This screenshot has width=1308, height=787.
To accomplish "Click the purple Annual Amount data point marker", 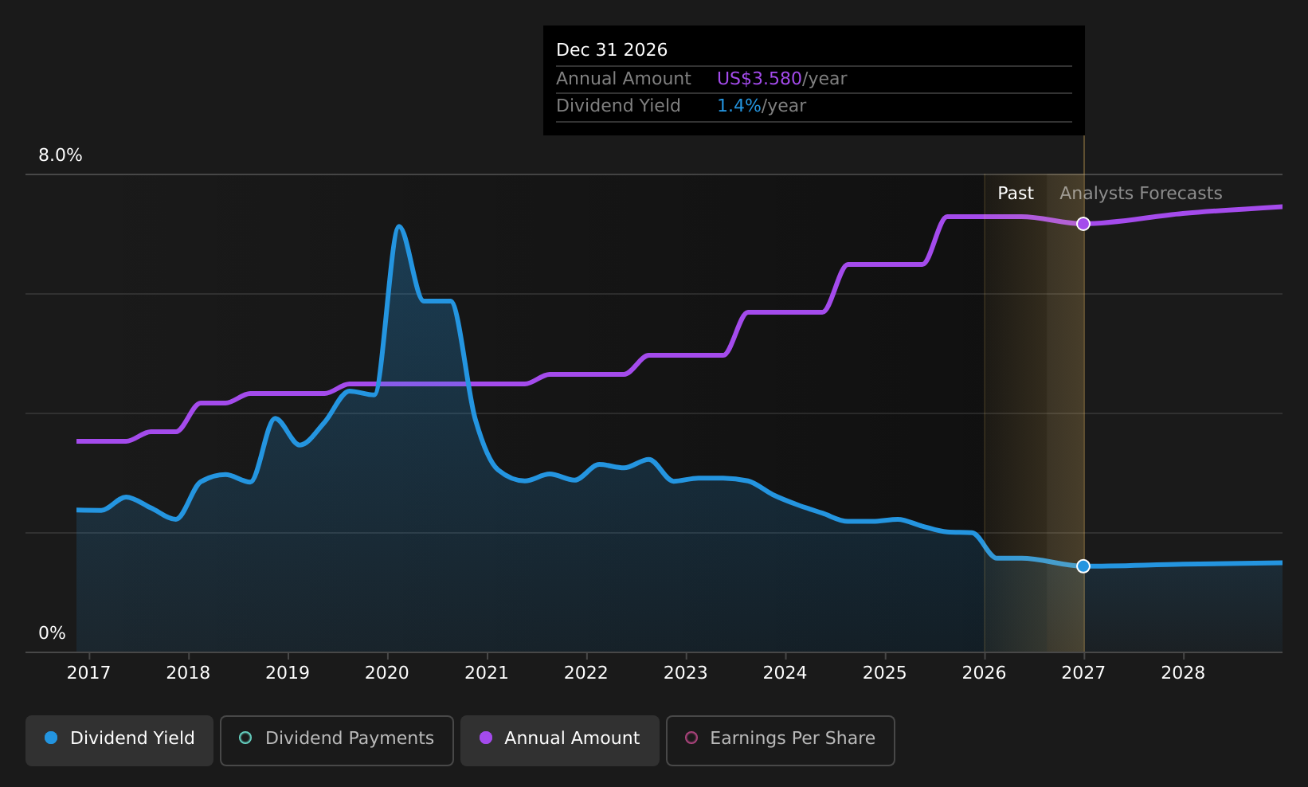I will pos(1083,224).
